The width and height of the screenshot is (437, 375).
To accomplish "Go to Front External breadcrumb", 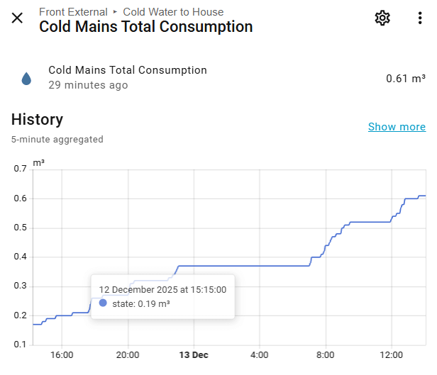I will pyautogui.click(x=73, y=12).
